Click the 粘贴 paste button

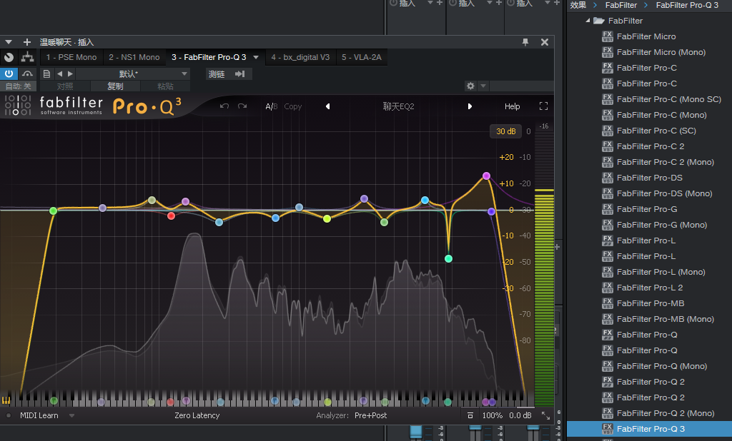pos(165,86)
